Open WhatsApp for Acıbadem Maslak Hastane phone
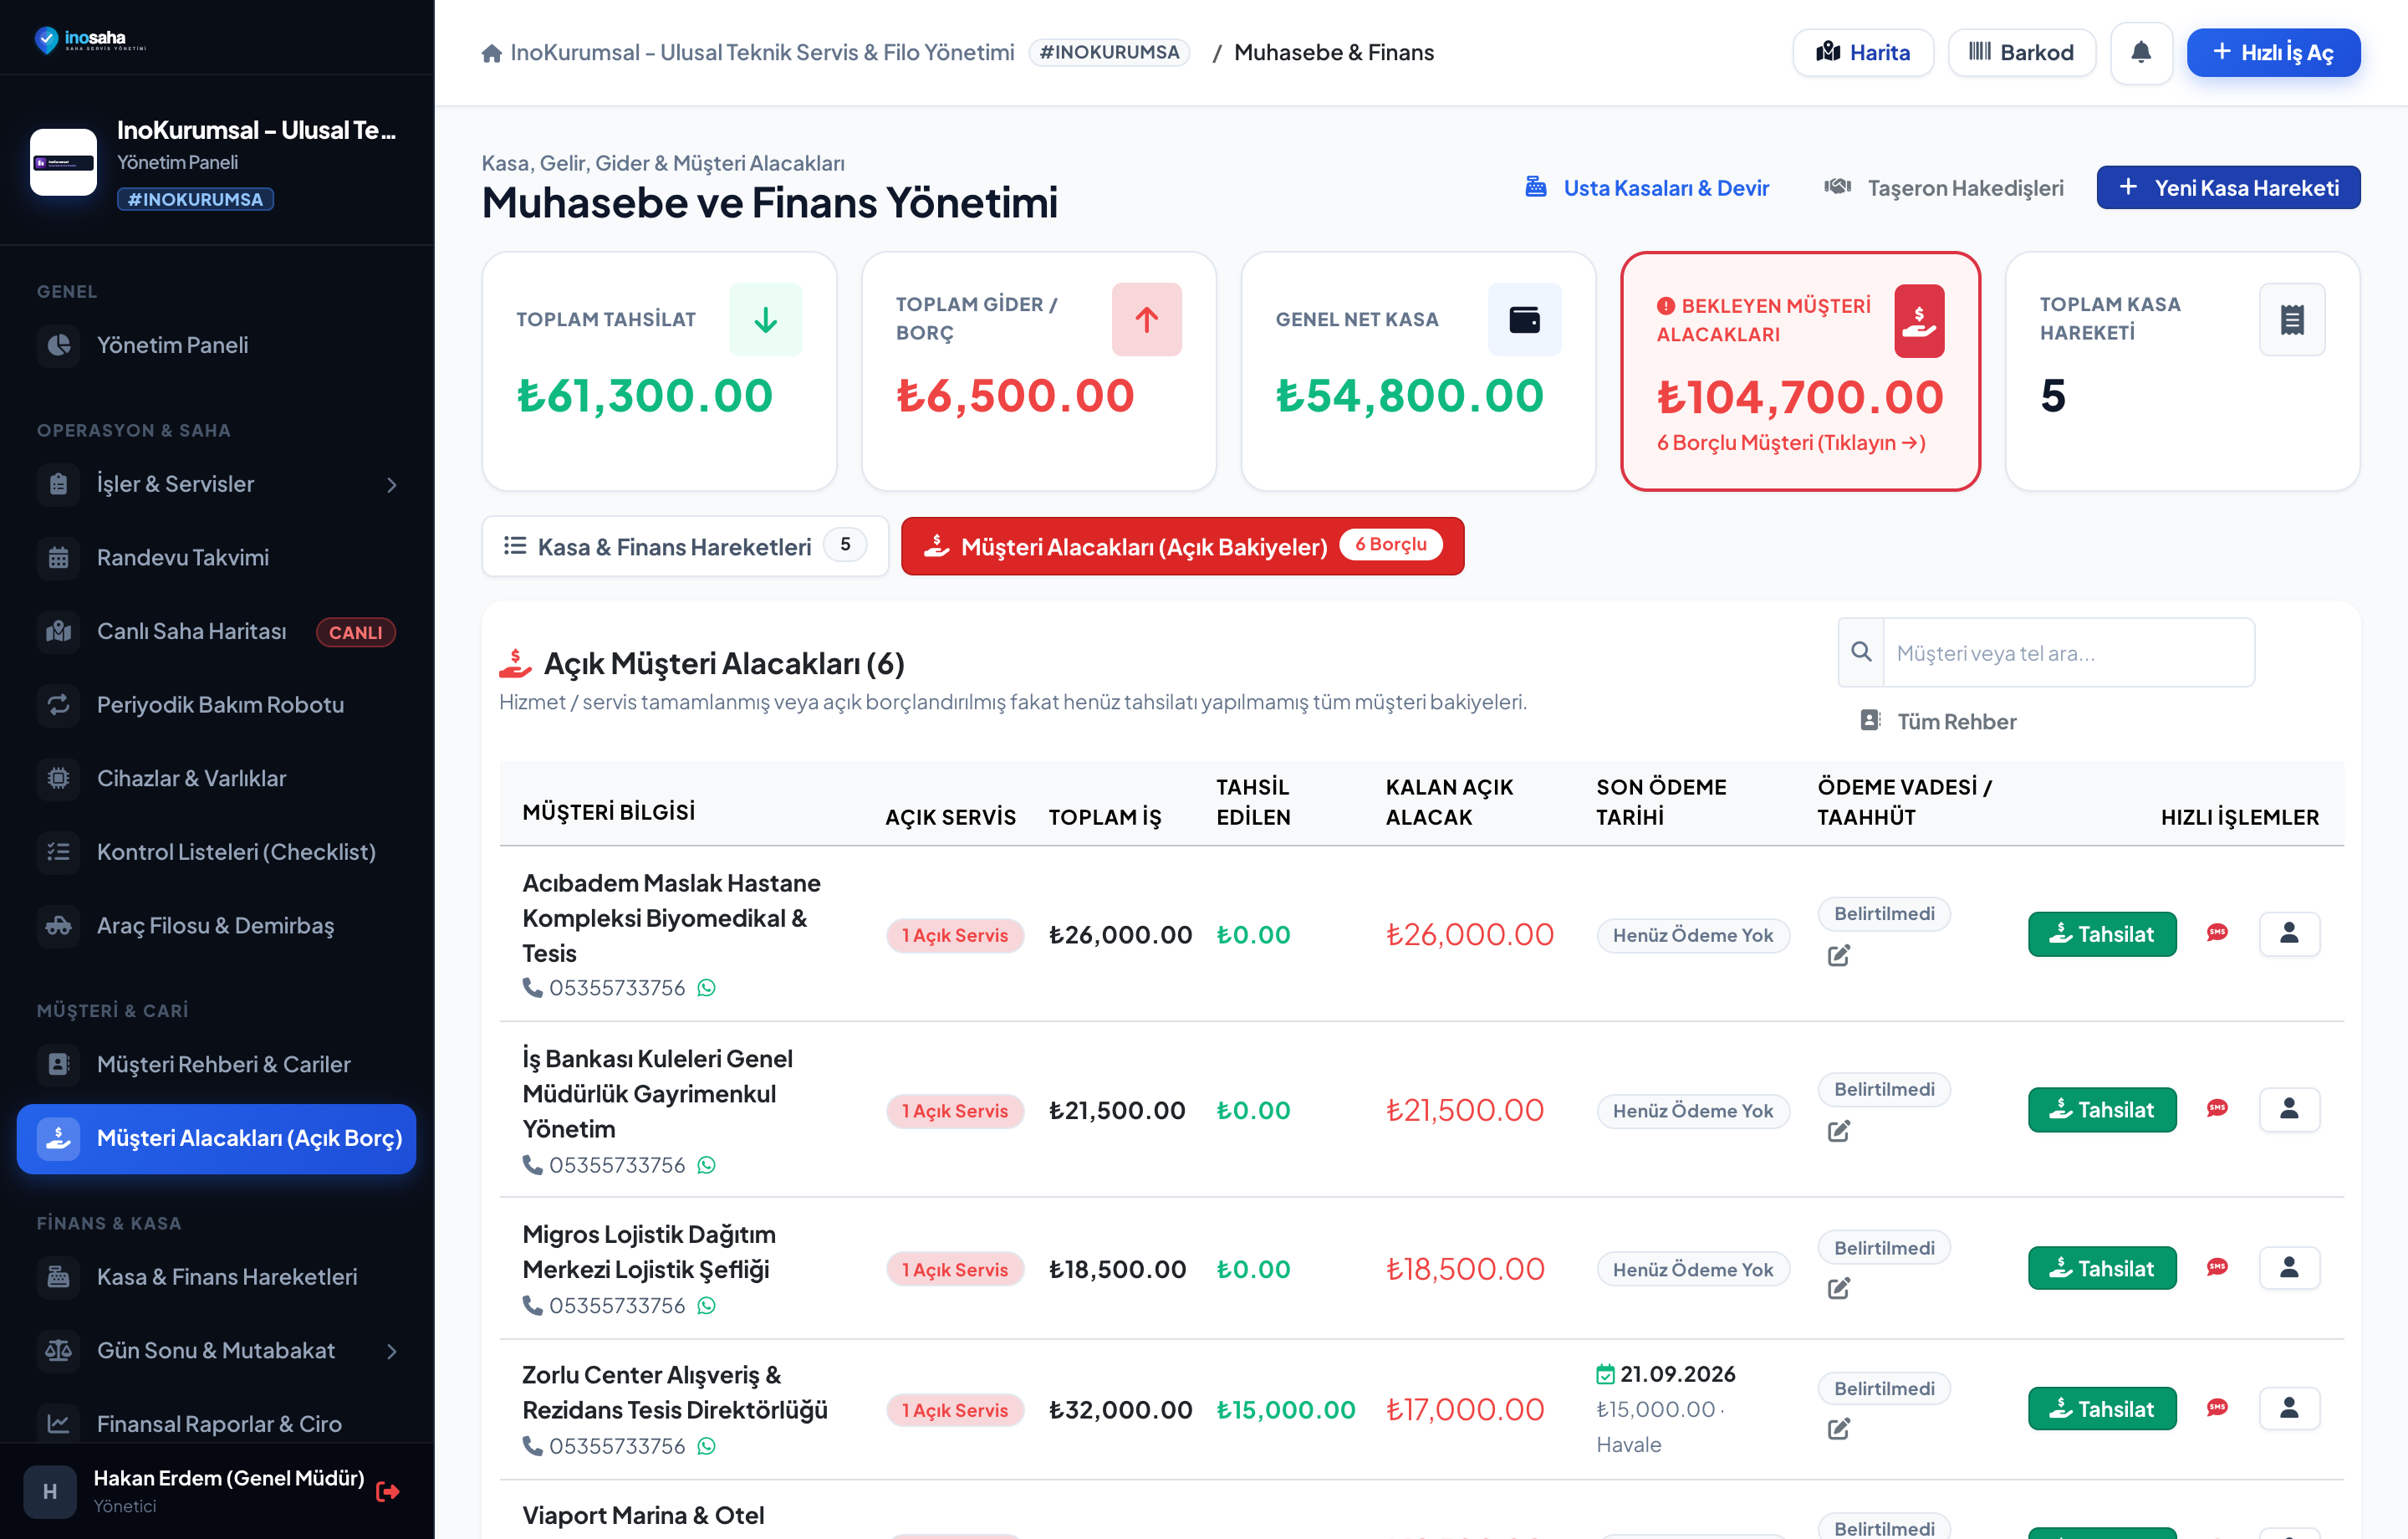The height and width of the screenshot is (1539, 2408). (x=707, y=988)
